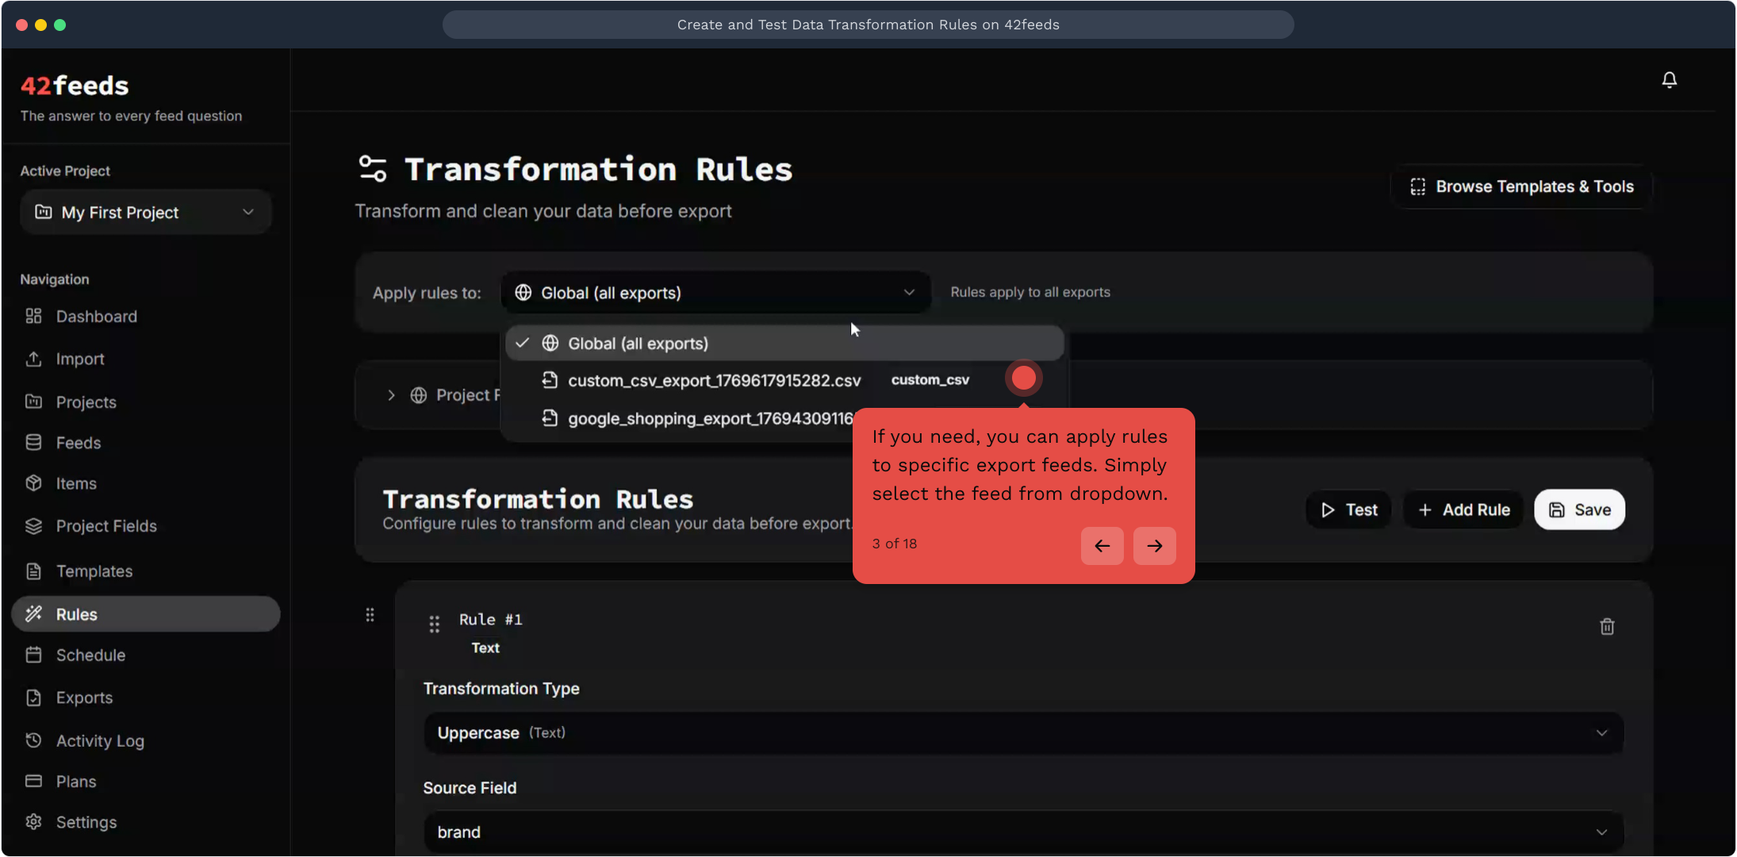Choose custom_csv_export feed from dropdown

click(x=714, y=381)
